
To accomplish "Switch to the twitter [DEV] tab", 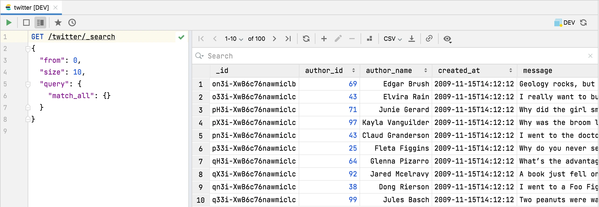I will [31, 8].
